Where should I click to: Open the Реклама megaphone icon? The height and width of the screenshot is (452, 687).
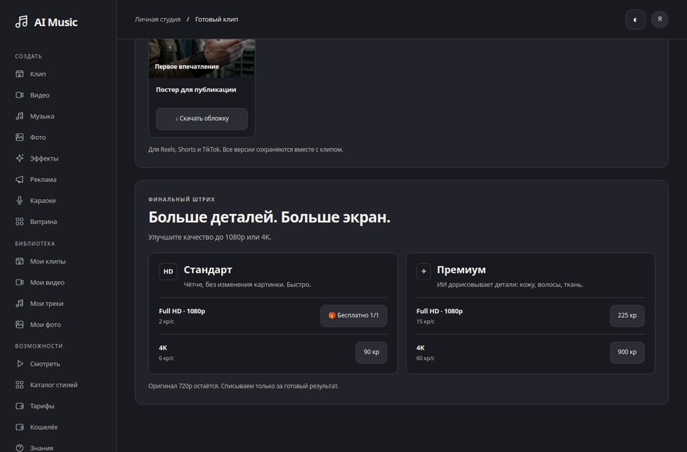point(20,179)
